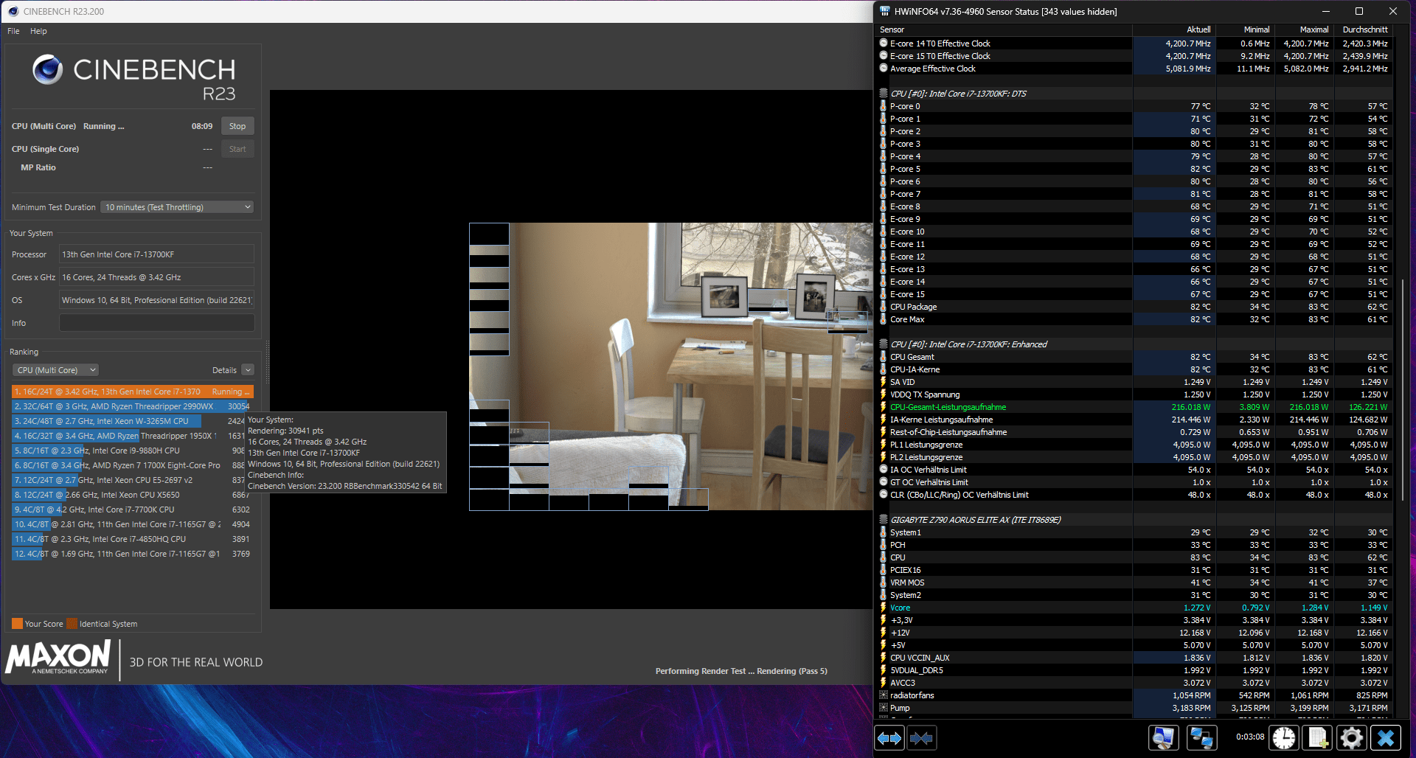Viewport: 1416px width, 758px height.
Task: Open CPU (Multi Core) ranking dropdown
Action: [x=55, y=370]
